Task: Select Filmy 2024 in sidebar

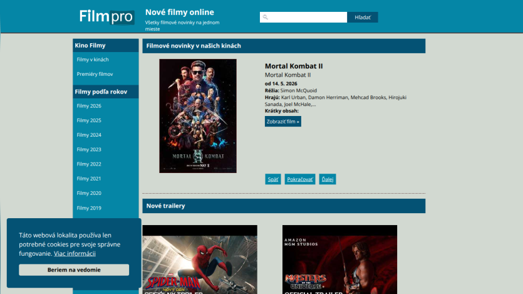Action: pos(89,135)
